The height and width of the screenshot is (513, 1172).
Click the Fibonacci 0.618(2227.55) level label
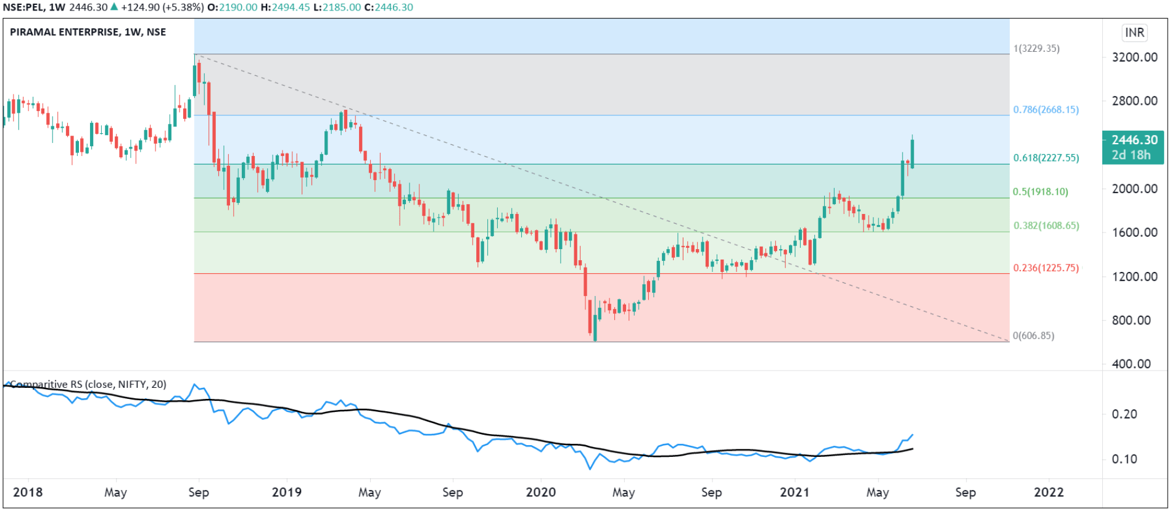(x=1046, y=158)
